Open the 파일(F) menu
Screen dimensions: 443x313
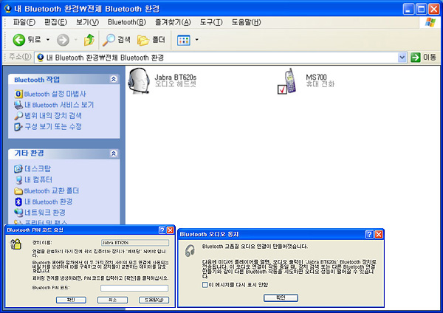[24, 22]
